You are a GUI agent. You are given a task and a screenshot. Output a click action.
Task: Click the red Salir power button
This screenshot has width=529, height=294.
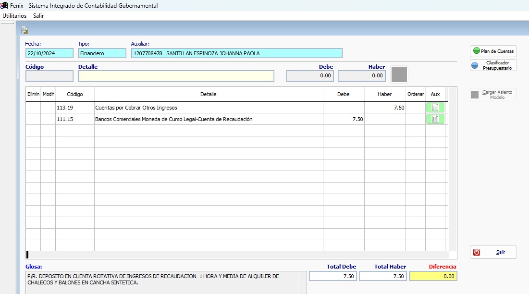pyautogui.click(x=493, y=252)
